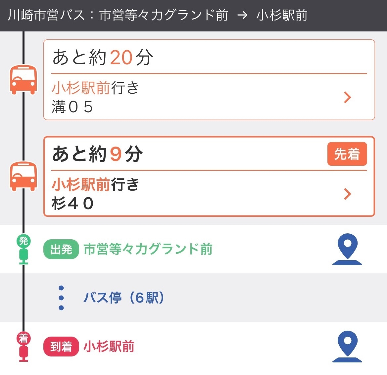Select the 小杉駅前 arrival stop name

(x=109, y=347)
